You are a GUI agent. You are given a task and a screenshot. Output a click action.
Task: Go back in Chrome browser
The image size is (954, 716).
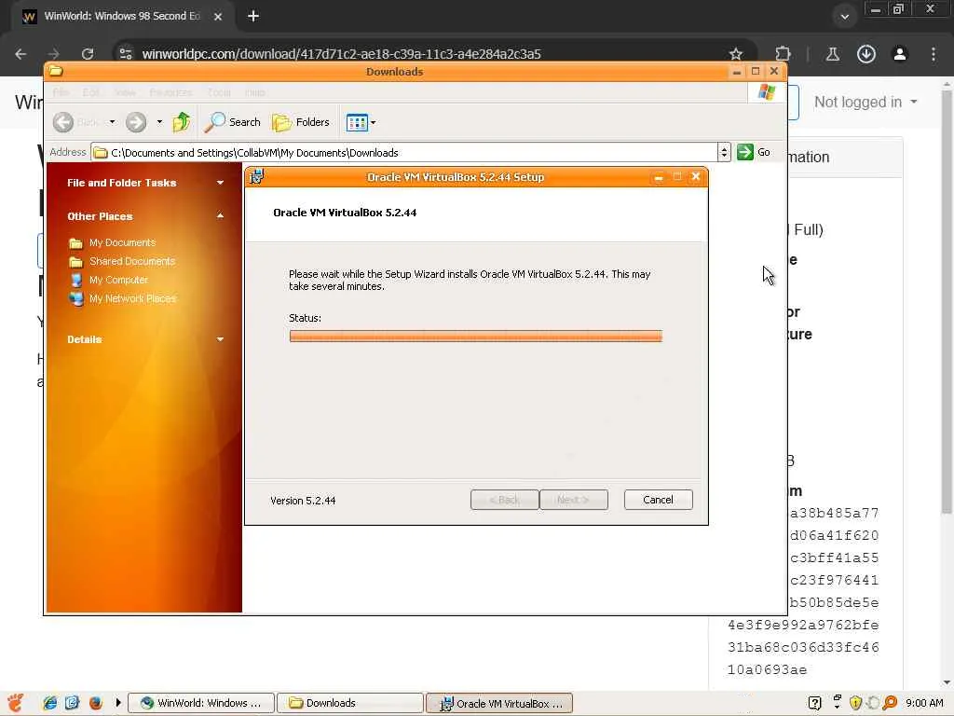point(20,53)
